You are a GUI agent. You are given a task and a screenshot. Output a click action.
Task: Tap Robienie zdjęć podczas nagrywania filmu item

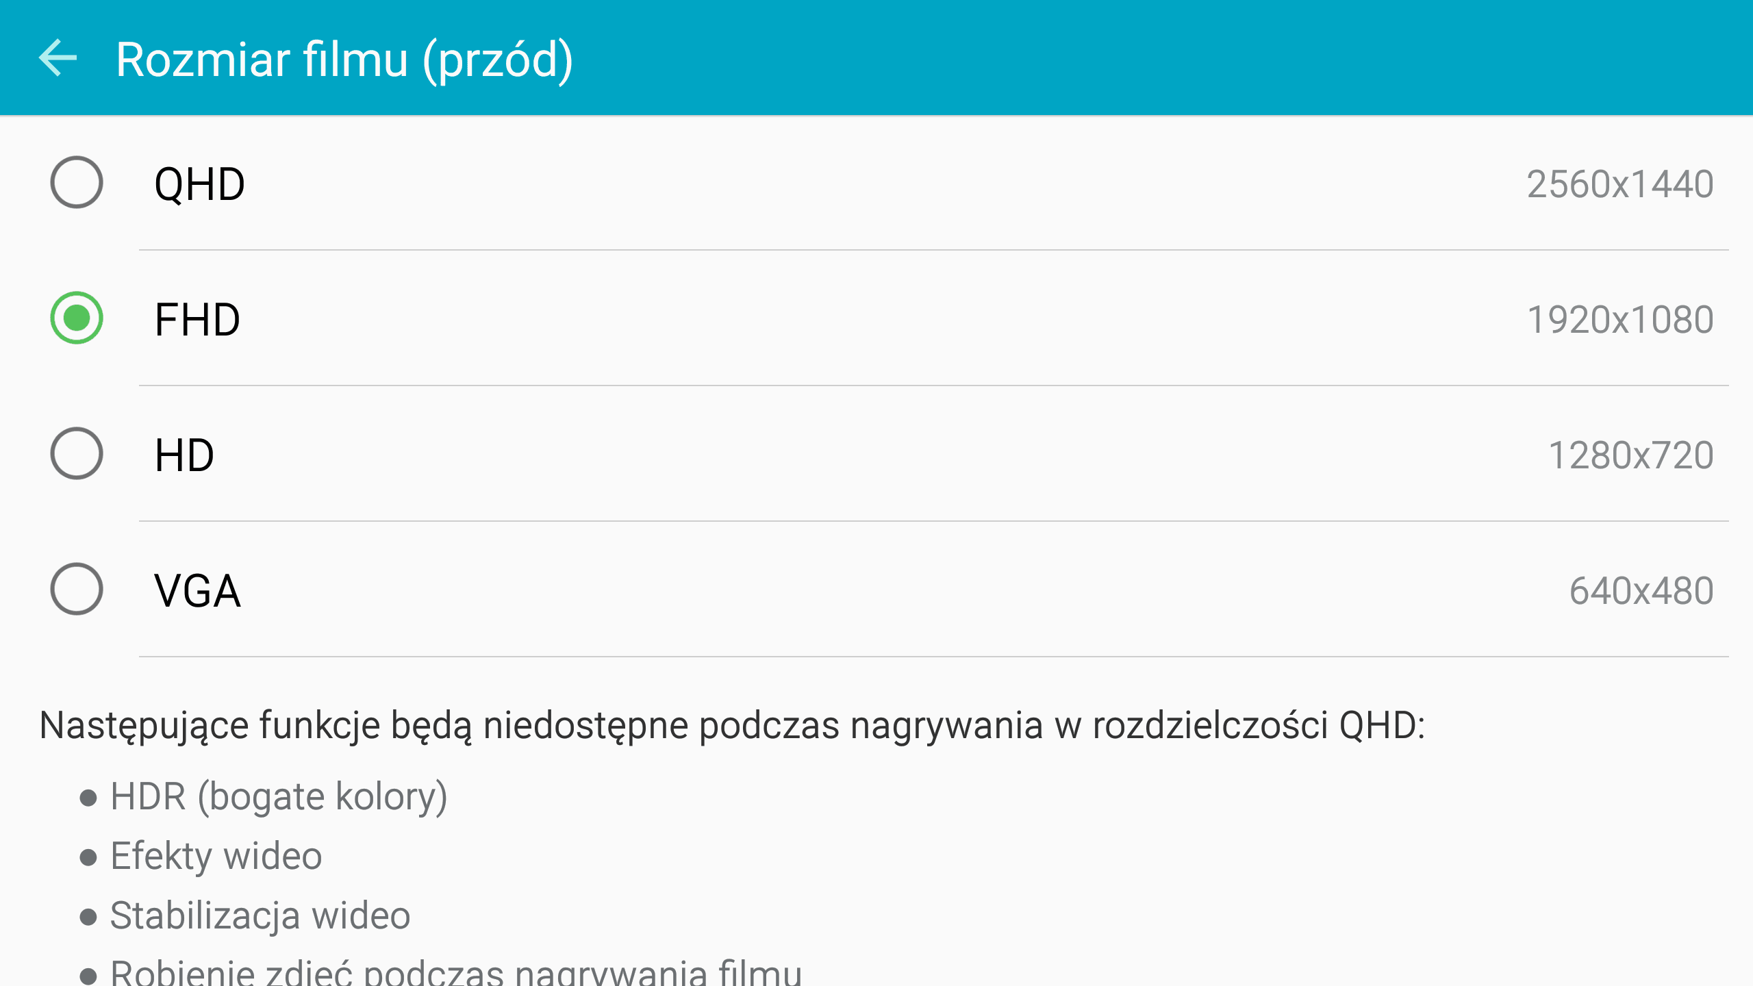[456, 972]
